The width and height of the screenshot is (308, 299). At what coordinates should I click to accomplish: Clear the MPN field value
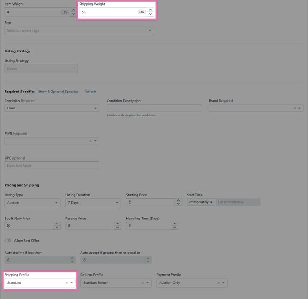90,141
